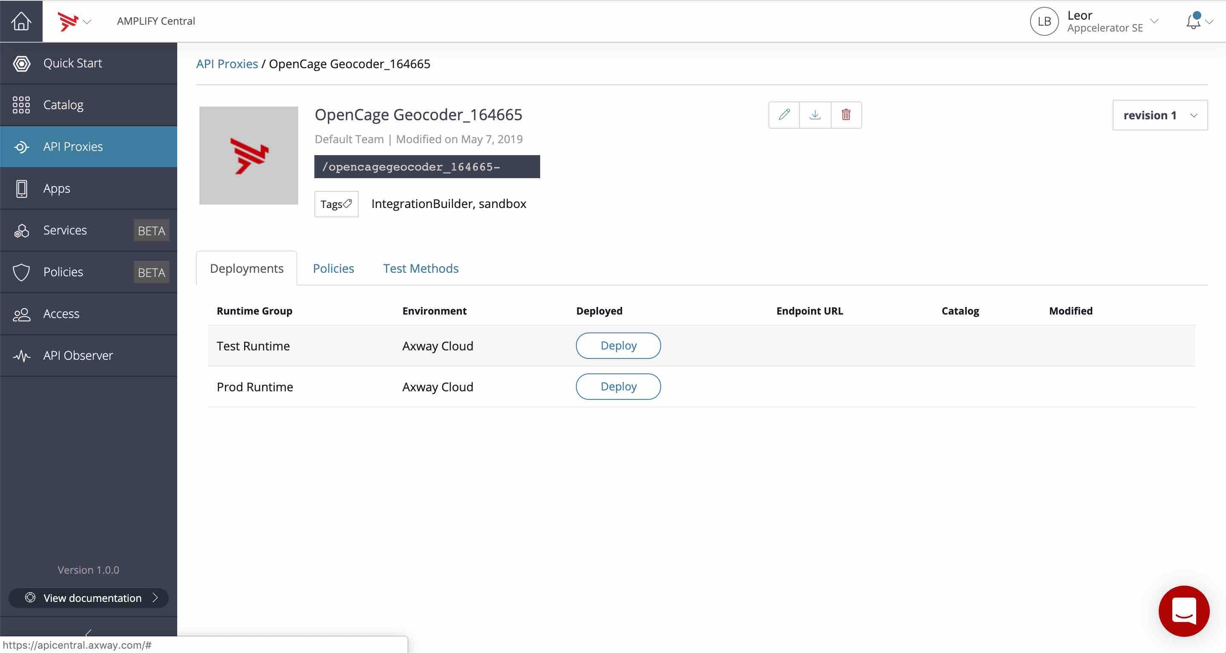Open the Services sidebar item

click(89, 230)
